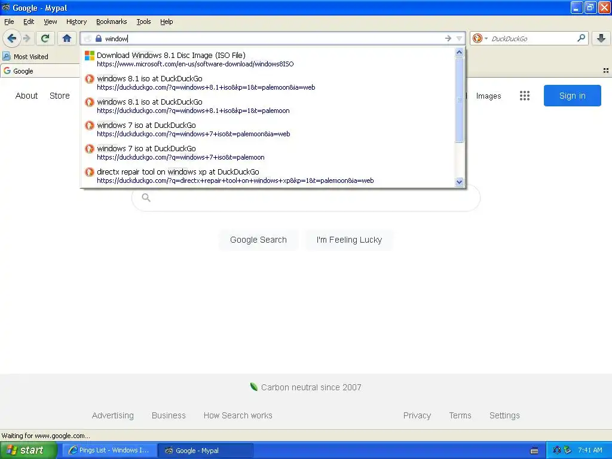The image size is (612, 459).
Task: Reload the current page
Action: pyautogui.click(x=45, y=38)
